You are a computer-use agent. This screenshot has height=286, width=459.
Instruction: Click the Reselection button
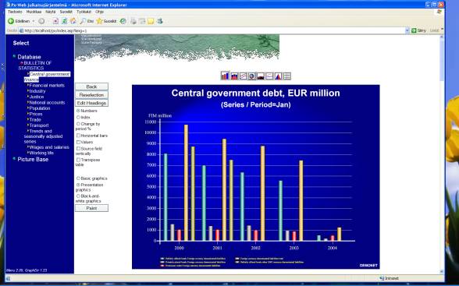click(91, 95)
